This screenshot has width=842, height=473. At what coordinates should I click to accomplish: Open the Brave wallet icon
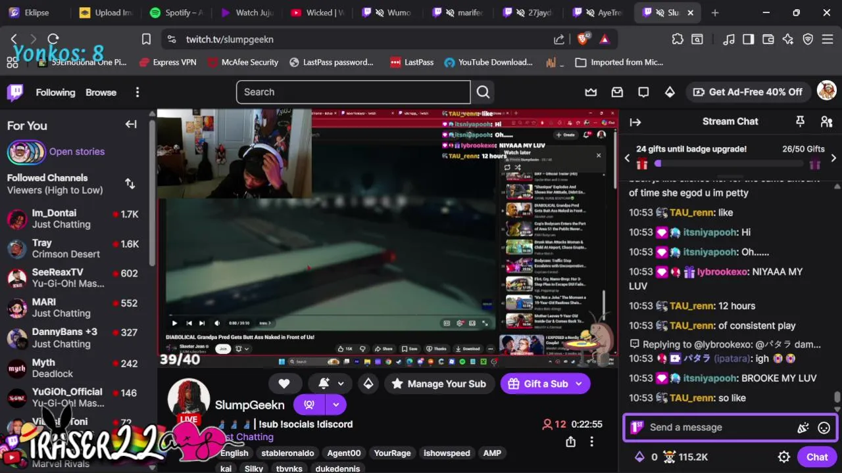[x=768, y=39]
